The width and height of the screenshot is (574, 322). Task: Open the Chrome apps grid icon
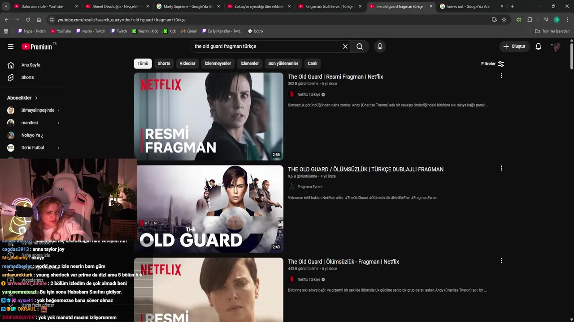[6, 31]
